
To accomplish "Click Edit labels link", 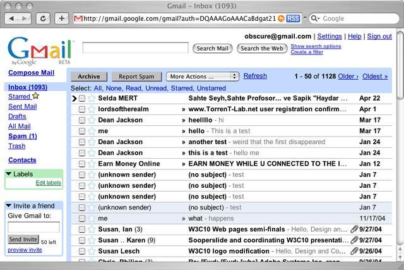I will [49, 183].
